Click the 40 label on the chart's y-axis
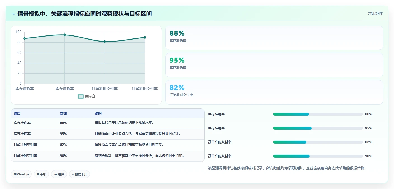Viewport: 394px width, 189px height. tap(19, 63)
